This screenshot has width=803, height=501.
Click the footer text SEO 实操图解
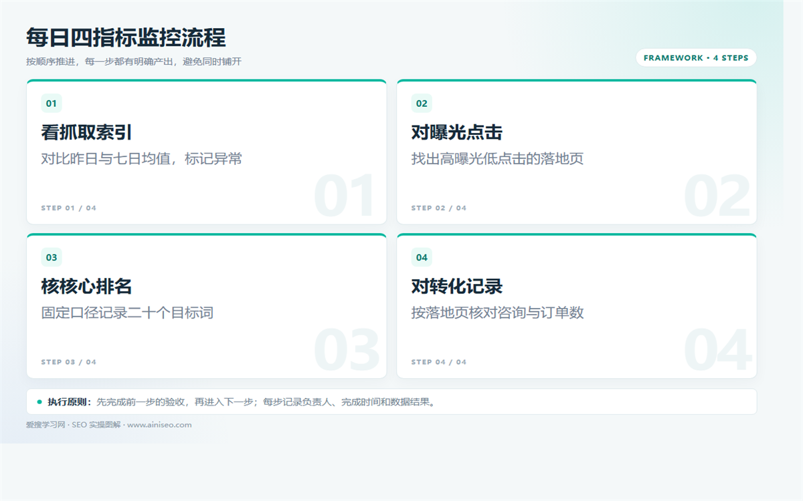96,425
